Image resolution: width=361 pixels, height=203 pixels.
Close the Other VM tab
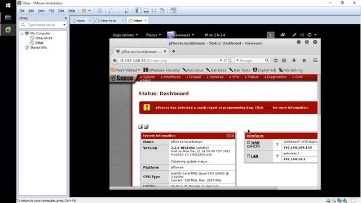(146, 20)
